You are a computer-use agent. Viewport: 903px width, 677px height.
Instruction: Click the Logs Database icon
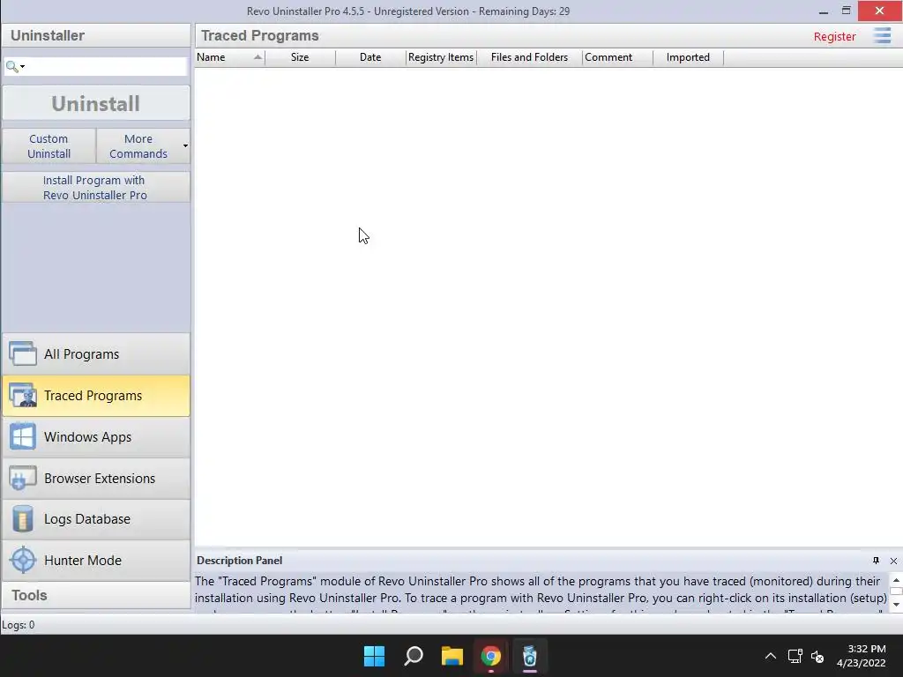coord(23,518)
